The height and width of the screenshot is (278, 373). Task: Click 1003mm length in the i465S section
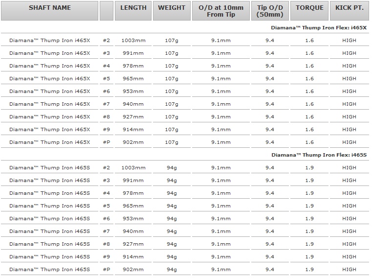(133, 168)
